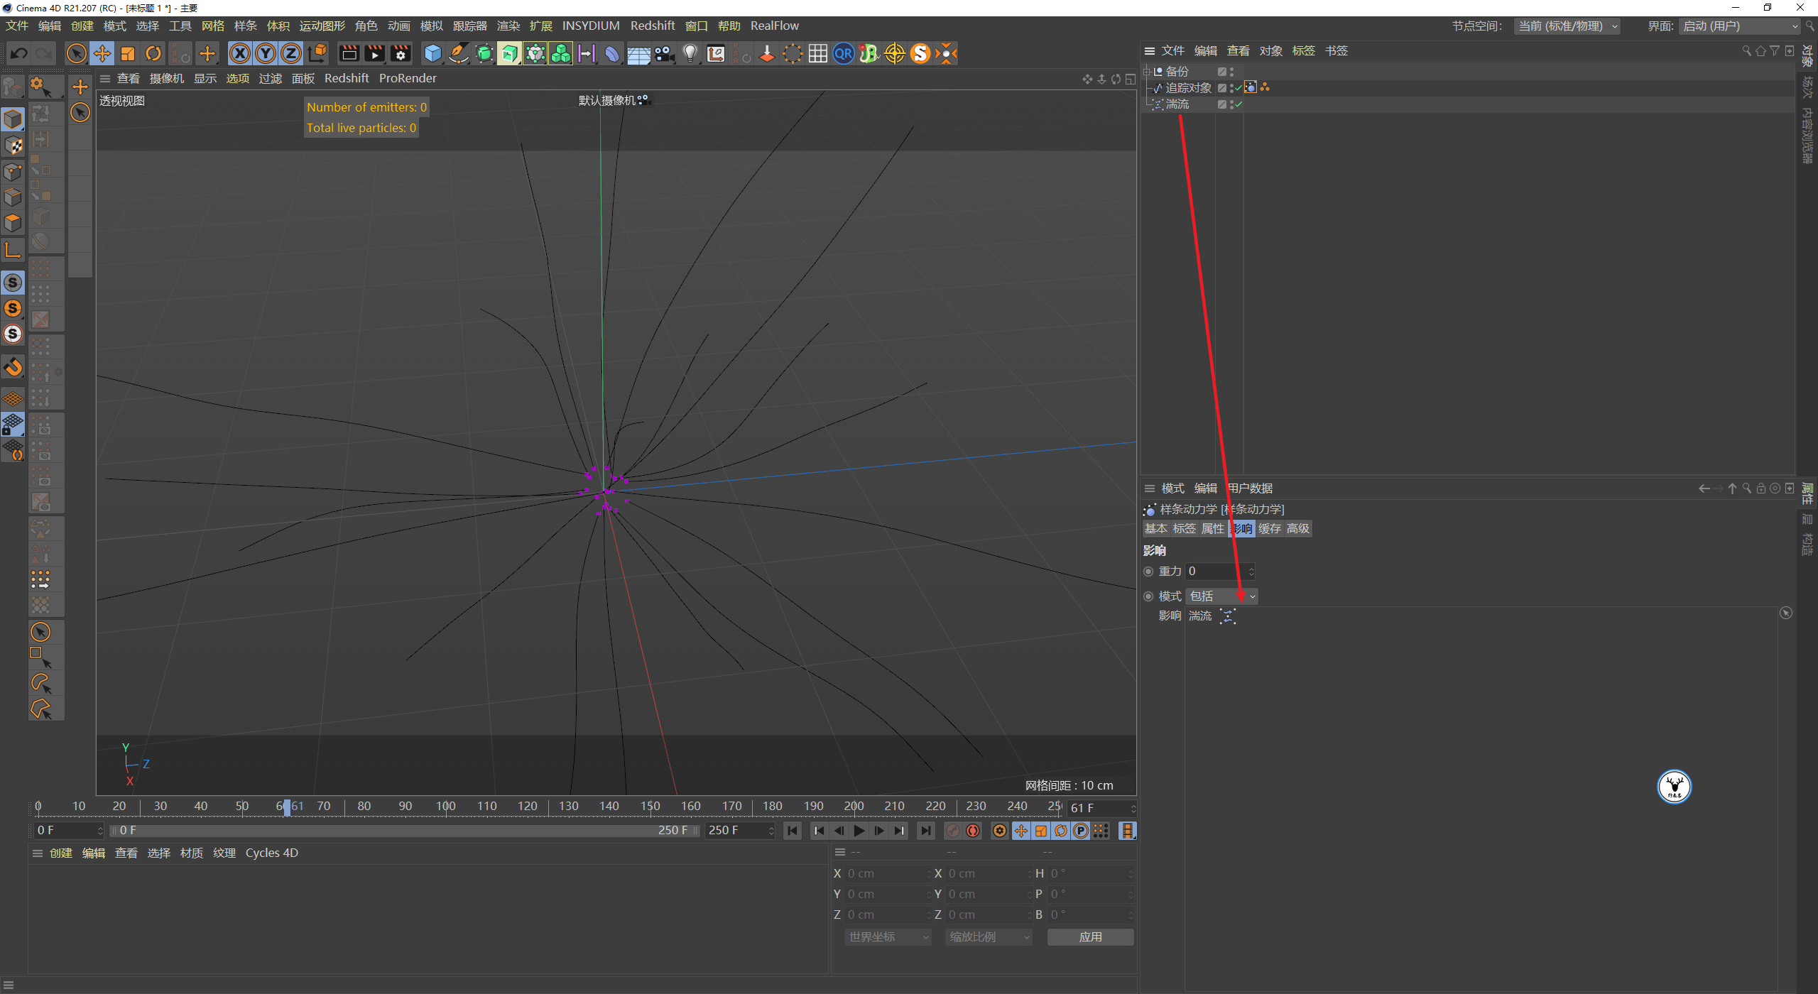
Task: Open the 模拟 menu in the menu bar
Action: click(430, 26)
